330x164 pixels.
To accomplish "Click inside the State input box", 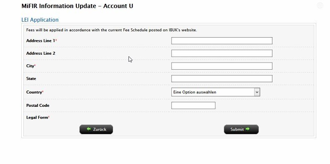I will pos(222,78).
